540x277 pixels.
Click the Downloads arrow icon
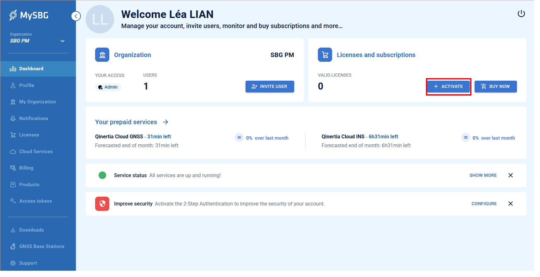[x=13, y=230]
